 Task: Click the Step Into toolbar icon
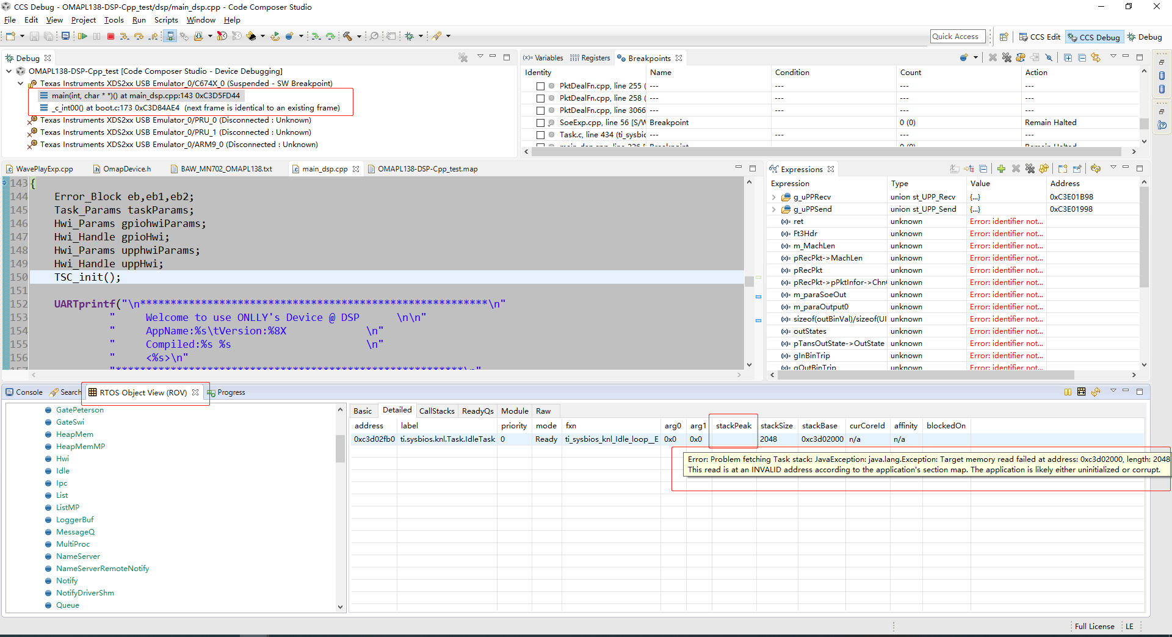[x=125, y=37]
